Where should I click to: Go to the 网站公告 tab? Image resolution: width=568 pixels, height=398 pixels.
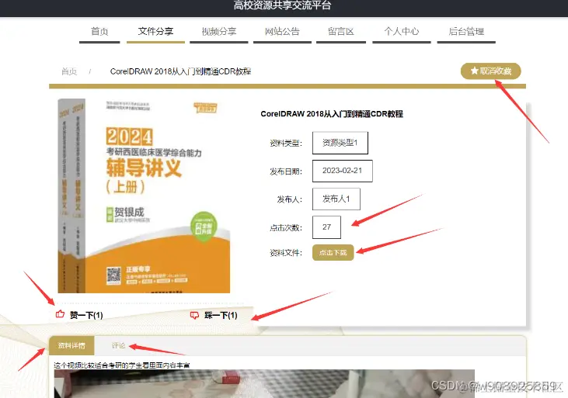coord(282,32)
